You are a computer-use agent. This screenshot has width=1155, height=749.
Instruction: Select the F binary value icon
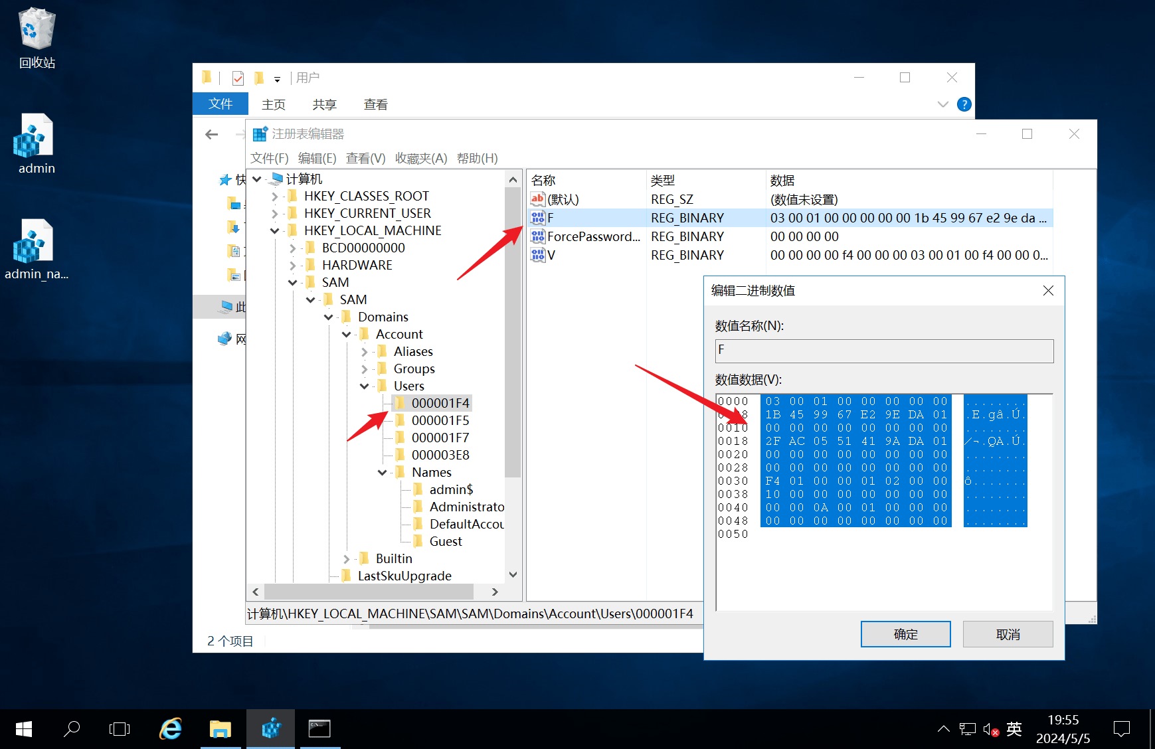pyautogui.click(x=538, y=218)
